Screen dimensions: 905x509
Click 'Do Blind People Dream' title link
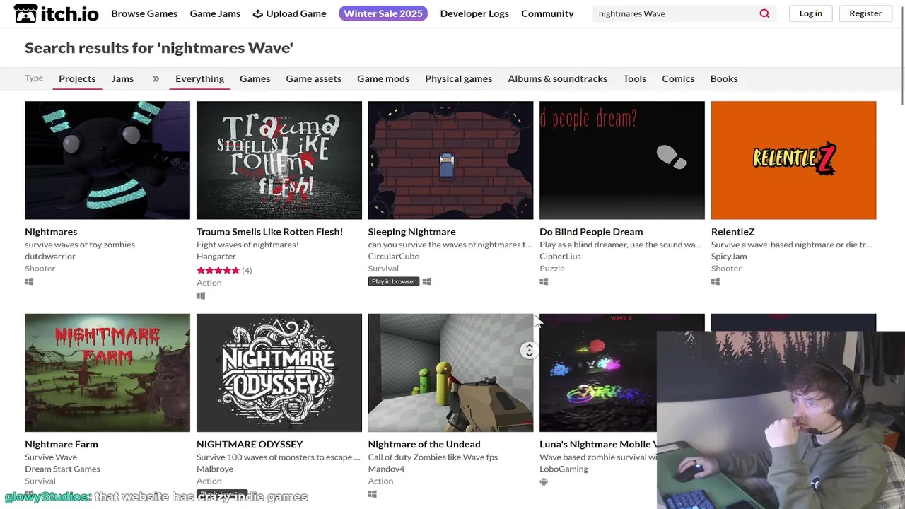(x=591, y=232)
